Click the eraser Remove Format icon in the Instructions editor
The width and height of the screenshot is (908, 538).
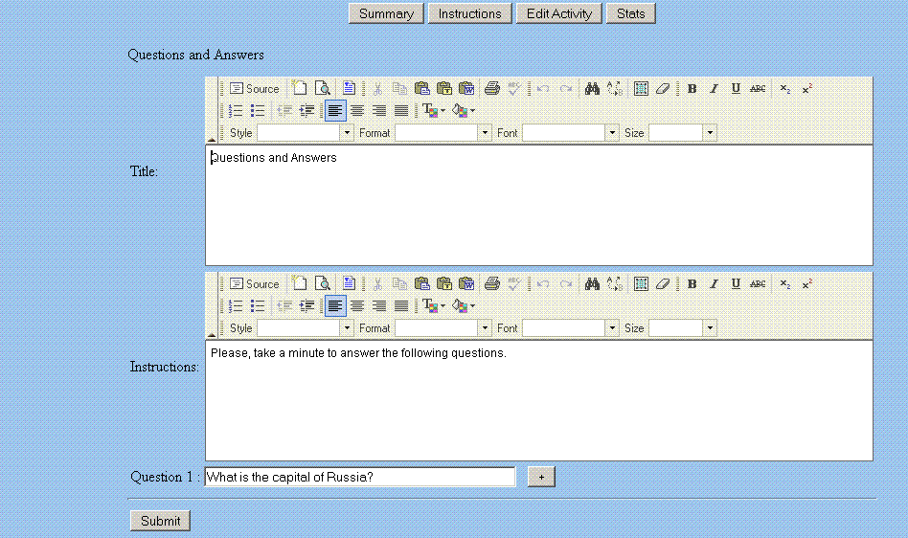point(663,284)
